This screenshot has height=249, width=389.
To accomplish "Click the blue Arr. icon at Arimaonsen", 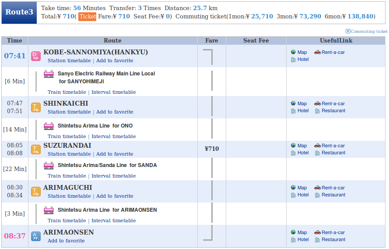I will pyautogui.click(x=36, y=236).
